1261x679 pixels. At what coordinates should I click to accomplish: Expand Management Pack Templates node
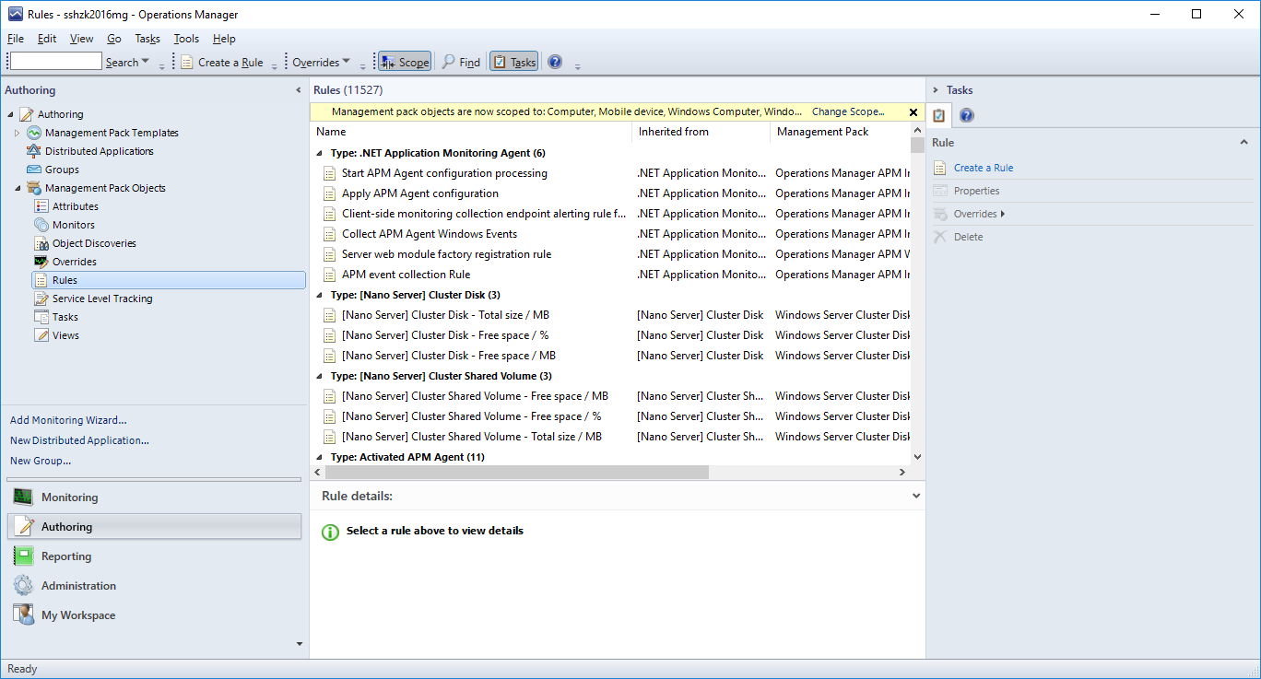(x=17, y=133)
